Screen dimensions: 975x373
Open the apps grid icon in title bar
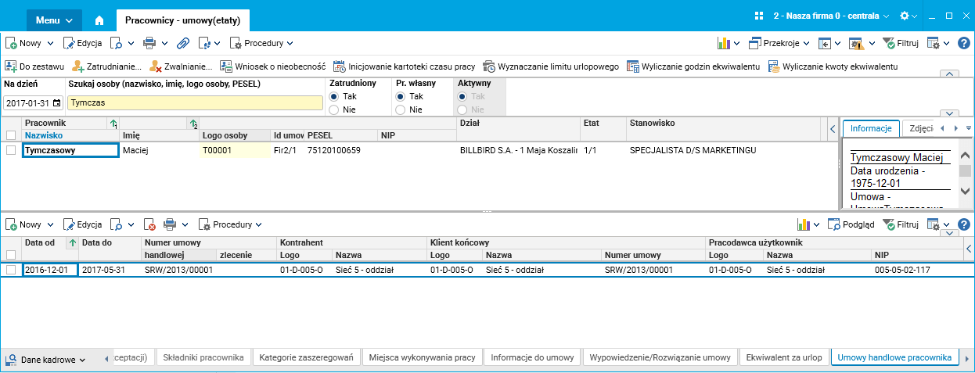(x=758, y=16)
